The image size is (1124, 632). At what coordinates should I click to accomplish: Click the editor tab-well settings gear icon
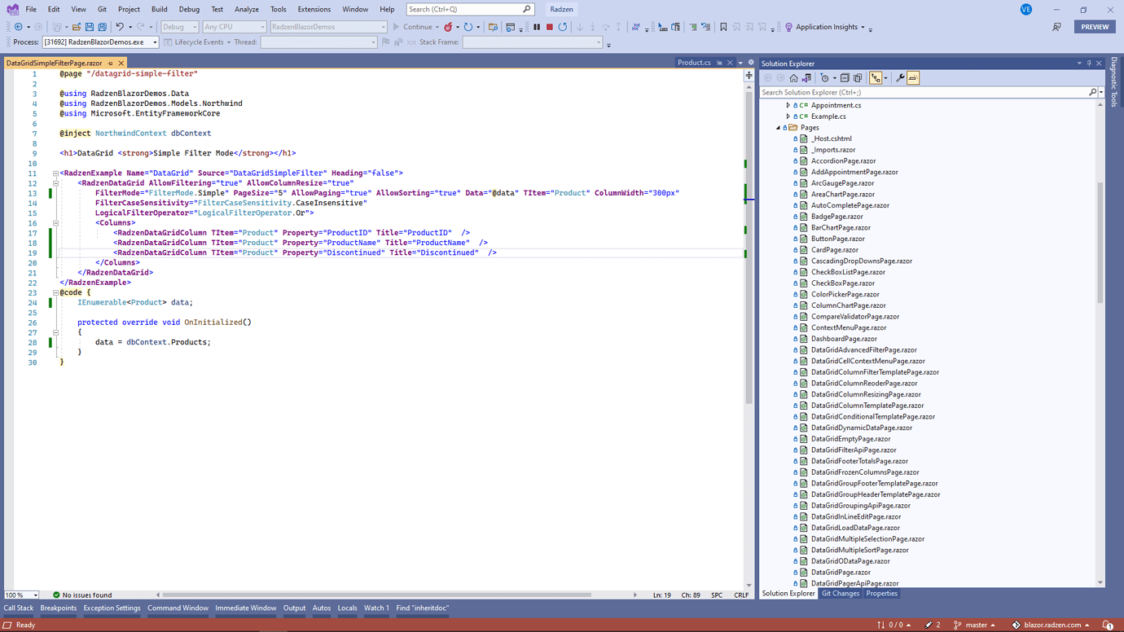751,63
